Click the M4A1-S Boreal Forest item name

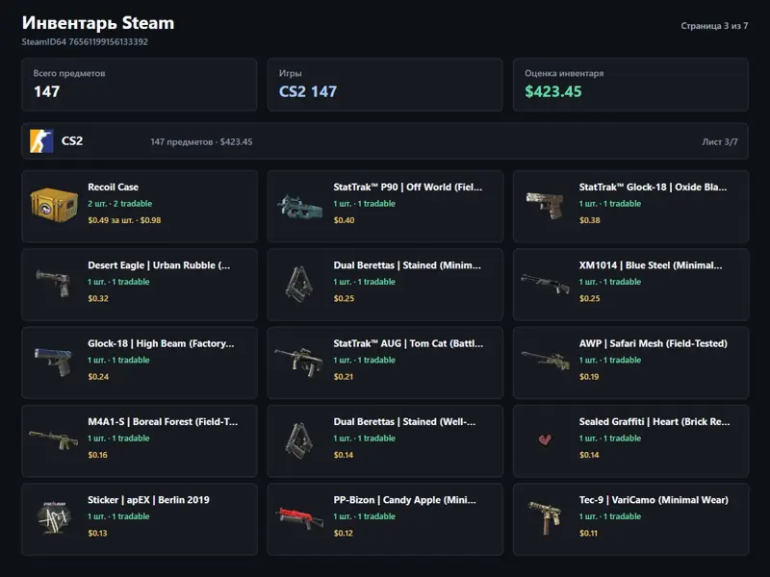(x=163, y=422)
